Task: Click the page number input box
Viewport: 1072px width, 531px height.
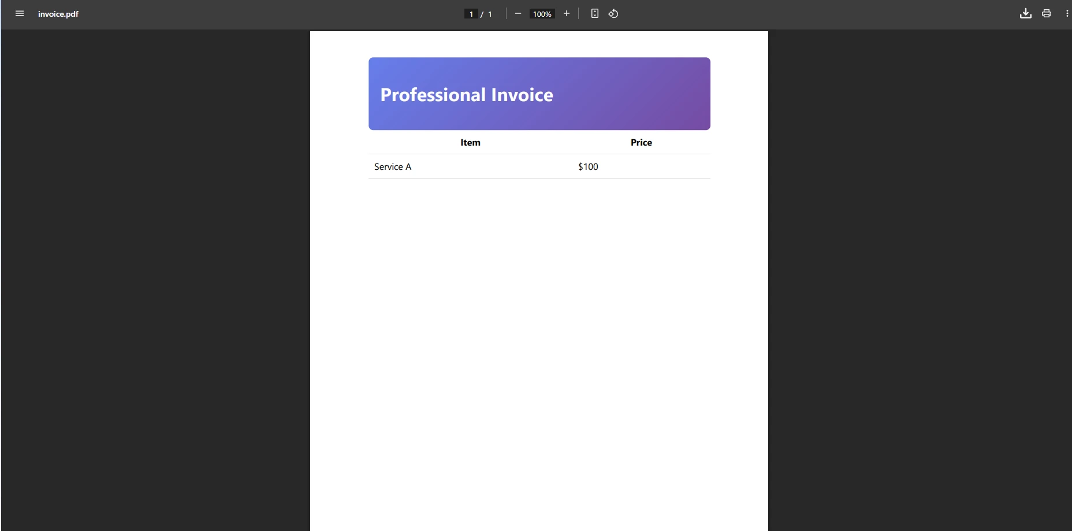Action: pyautogui.click(x=471, y=13)
